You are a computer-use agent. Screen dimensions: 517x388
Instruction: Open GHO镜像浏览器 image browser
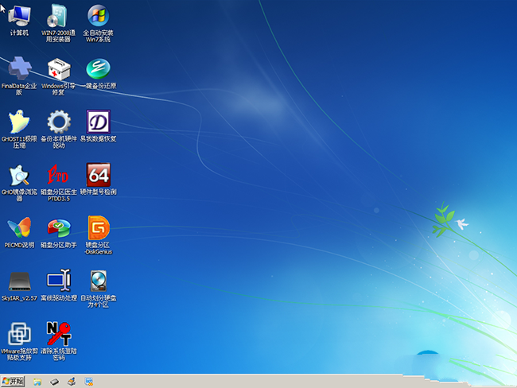(19, 176)
